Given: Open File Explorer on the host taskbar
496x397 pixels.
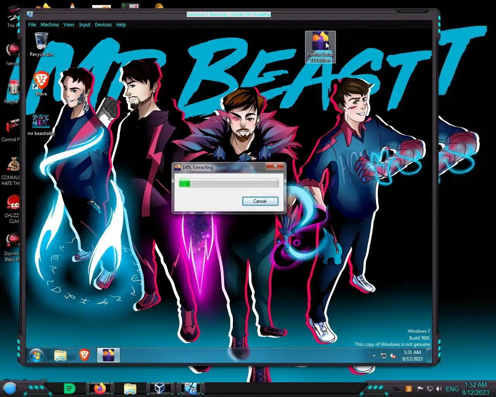Looking at the screenshot, I should 130,388.
